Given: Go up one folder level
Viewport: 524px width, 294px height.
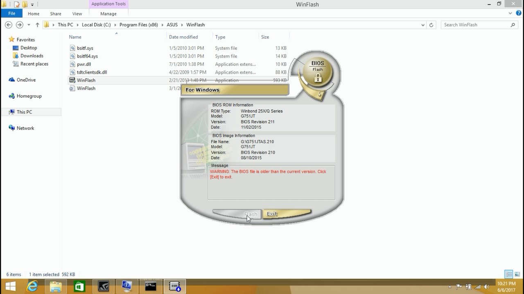Looking at the screenshot, I should point(37,25).
